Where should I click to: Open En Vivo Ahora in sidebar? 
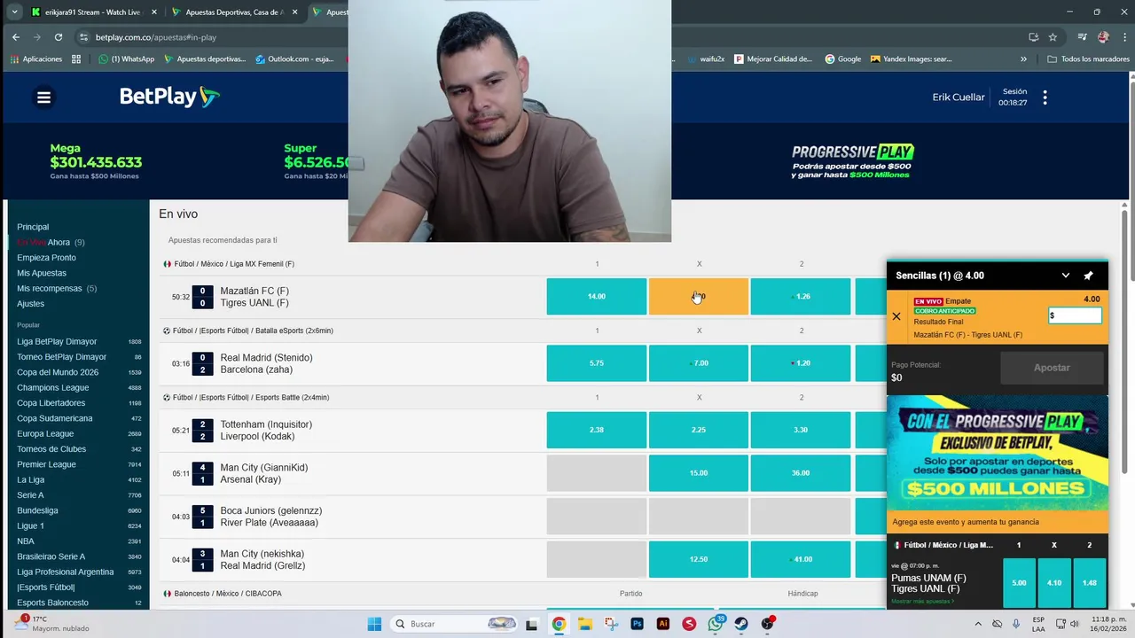51,242
